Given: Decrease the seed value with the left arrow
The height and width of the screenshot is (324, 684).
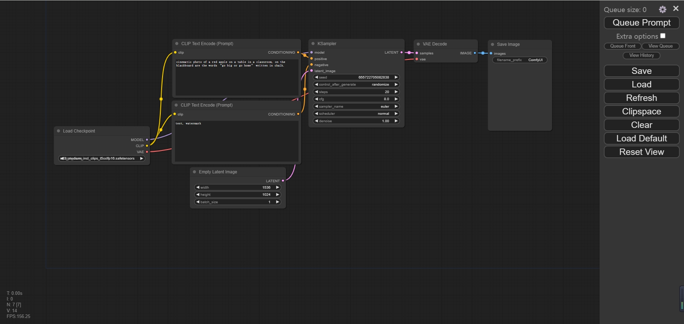Looking at the screenshot, I should pyautogui.click(x=316, y=77).
